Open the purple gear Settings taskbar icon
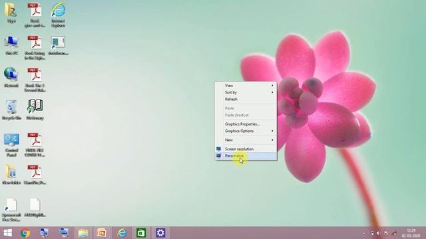Image resolution: width=426 pixels, height=239 pixels. click(x=160, y=233)
